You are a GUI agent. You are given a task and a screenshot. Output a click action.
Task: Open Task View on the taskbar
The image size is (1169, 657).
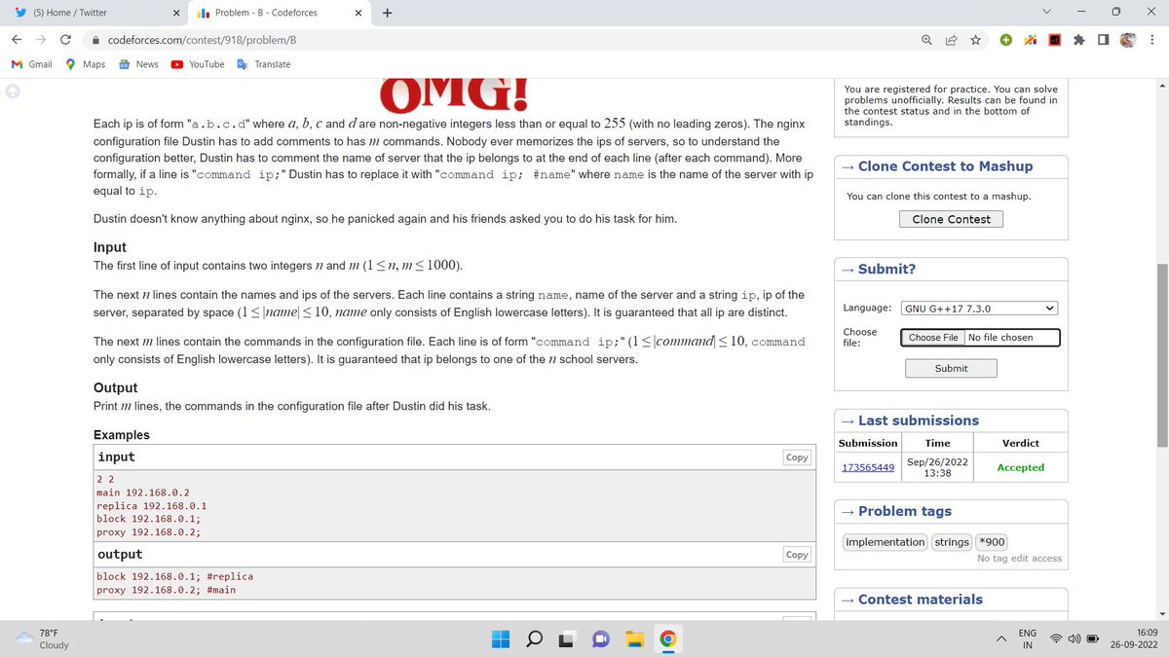pyautogui.click(x=567, y=639)
